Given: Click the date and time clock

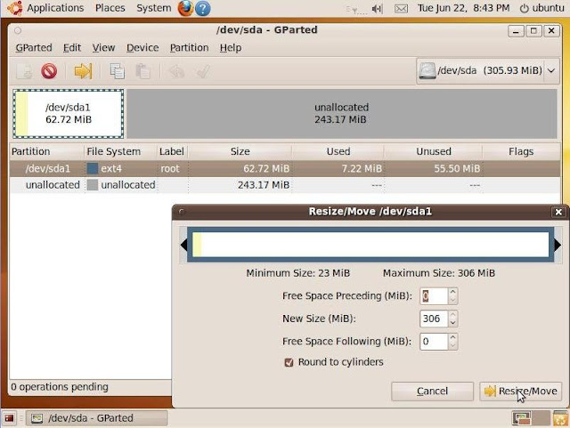Looking at the screenshot, I should [463, 8].
